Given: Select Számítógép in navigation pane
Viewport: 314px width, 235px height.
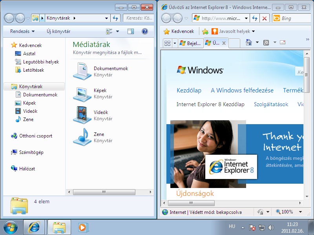Looking at the screenshot, I should click(31, 152).
